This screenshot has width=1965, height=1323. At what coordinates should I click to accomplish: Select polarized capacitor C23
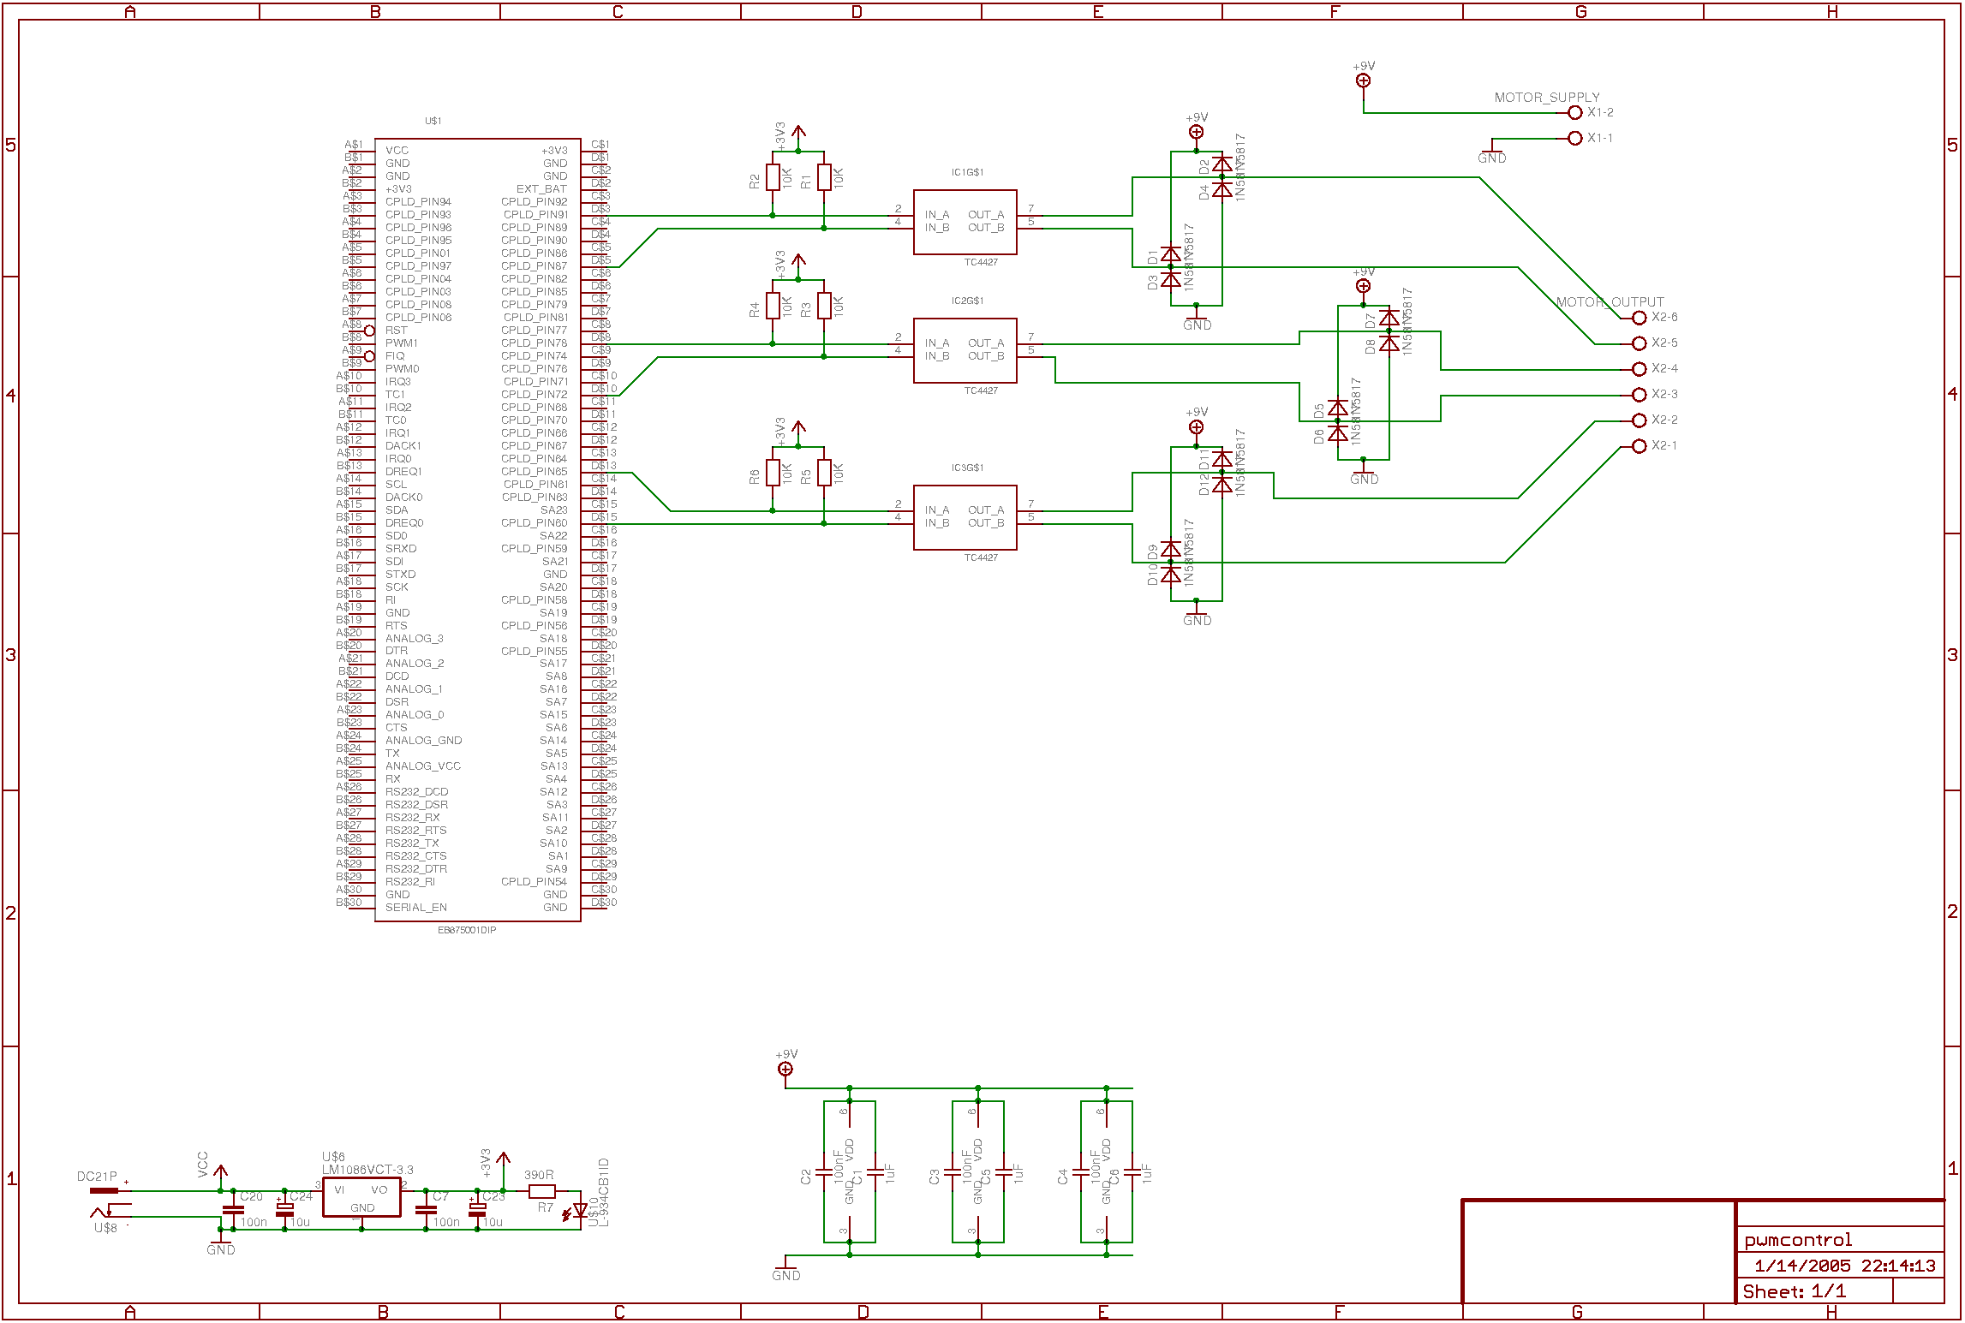(x=477, y=1210)
